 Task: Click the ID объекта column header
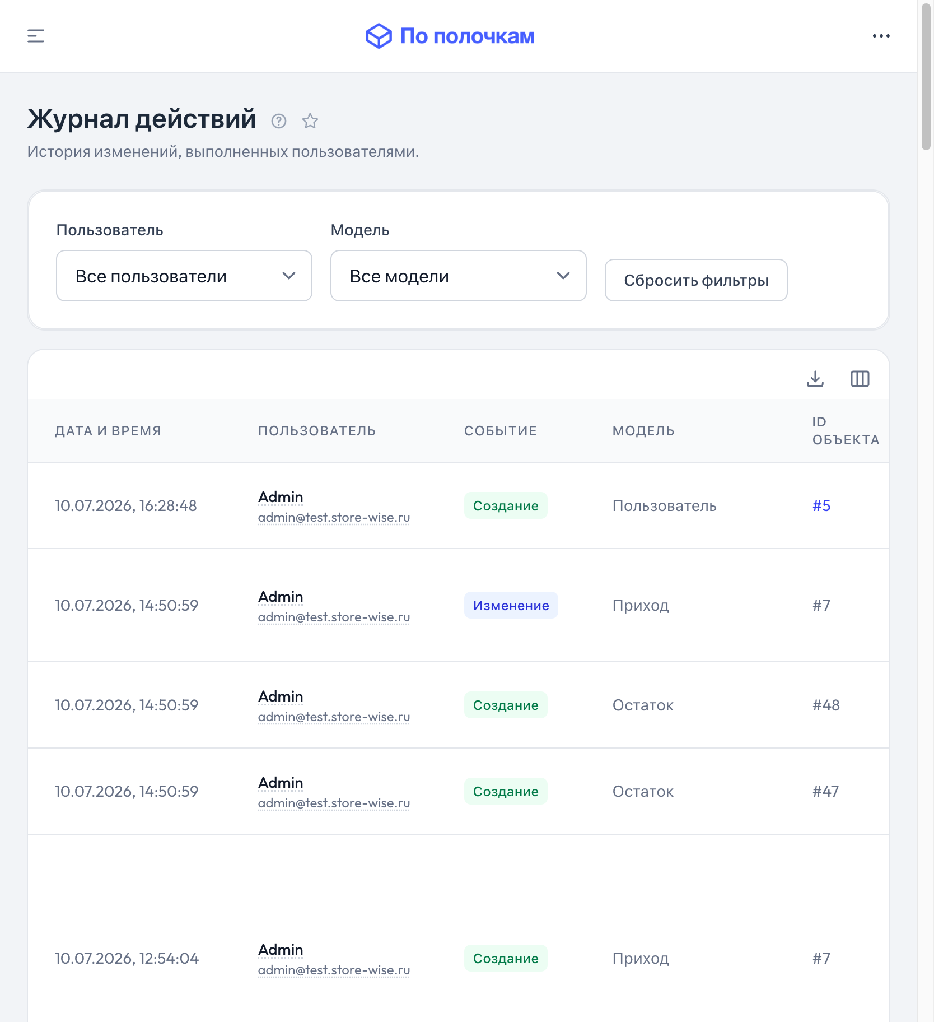[x=846, y=431]
